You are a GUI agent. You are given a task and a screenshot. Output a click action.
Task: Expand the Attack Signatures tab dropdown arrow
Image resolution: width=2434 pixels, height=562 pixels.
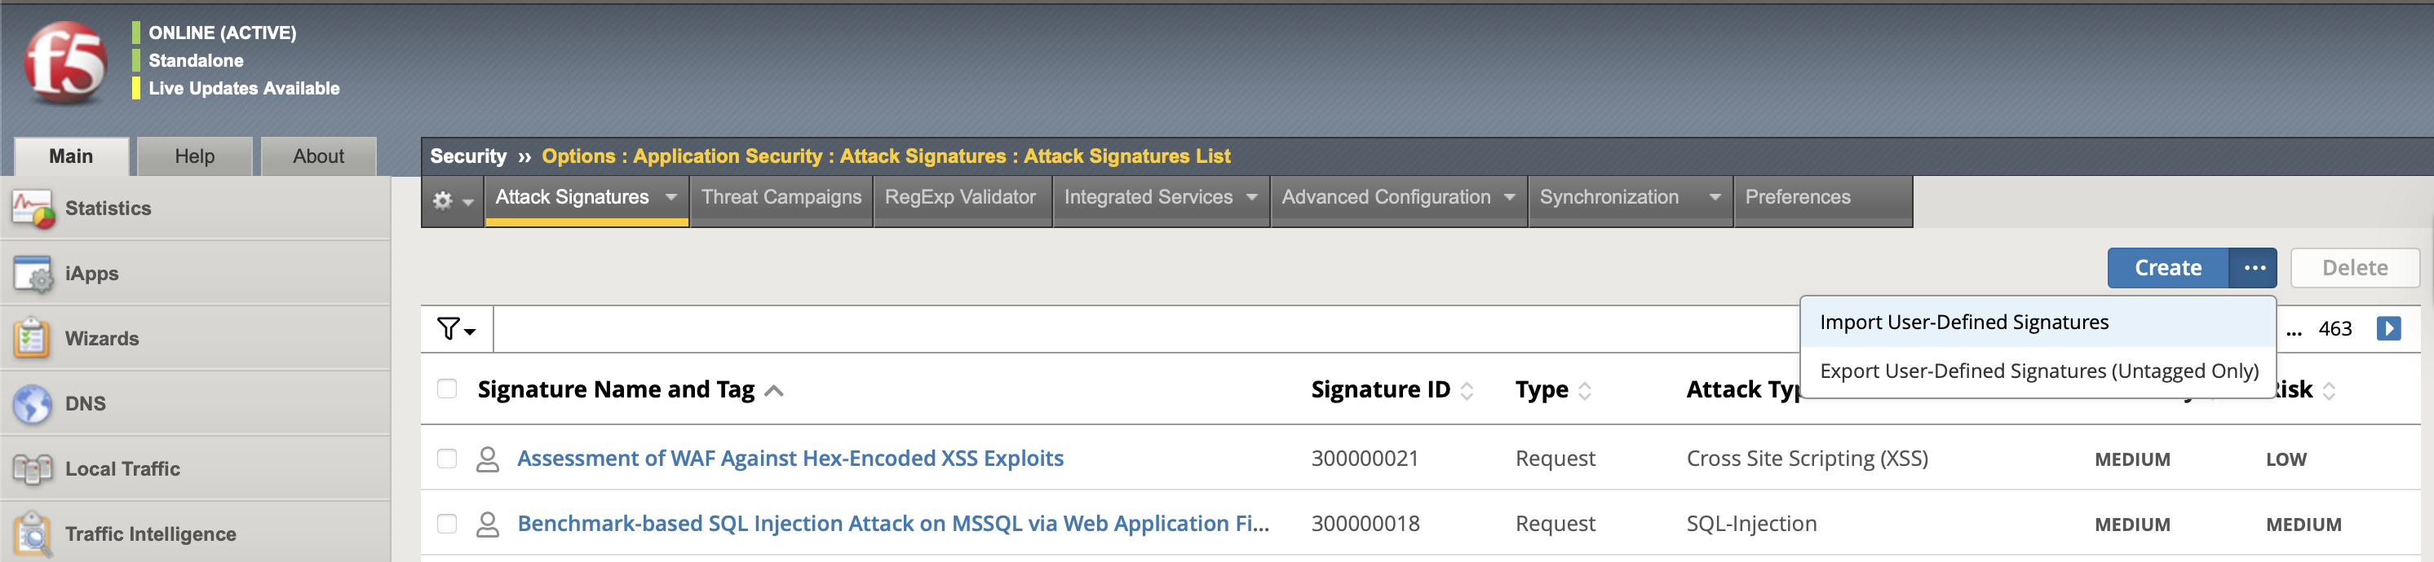tap(670, 197)
